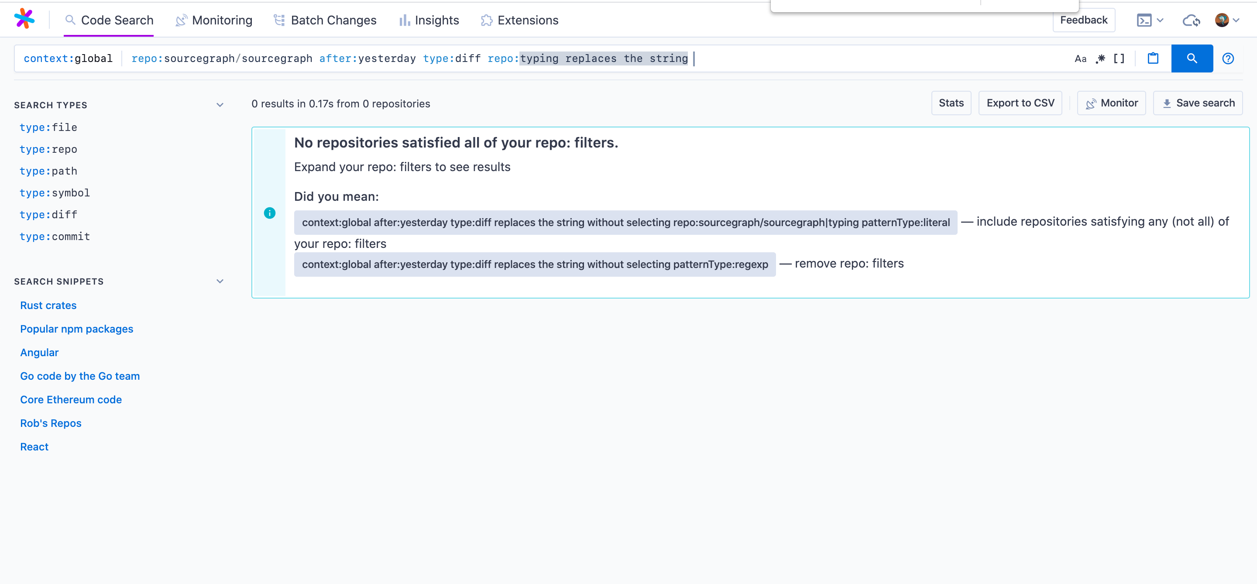Click the cloud sync status icon
This screenshot has width=1257, height=584.
(x=1191, y=20)
